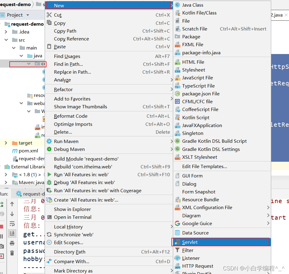Image resolution: width=289 pixels, height=274 pixels.
Task: Expand the Maven: javax library node
Action: [x=6, y=182]
